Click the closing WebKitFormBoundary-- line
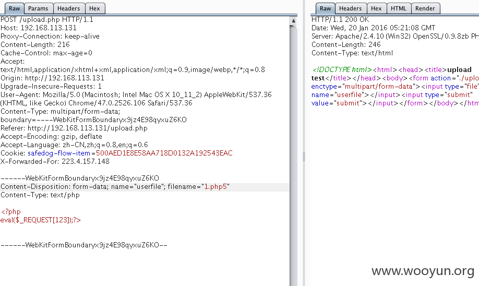 coord(84,245)
